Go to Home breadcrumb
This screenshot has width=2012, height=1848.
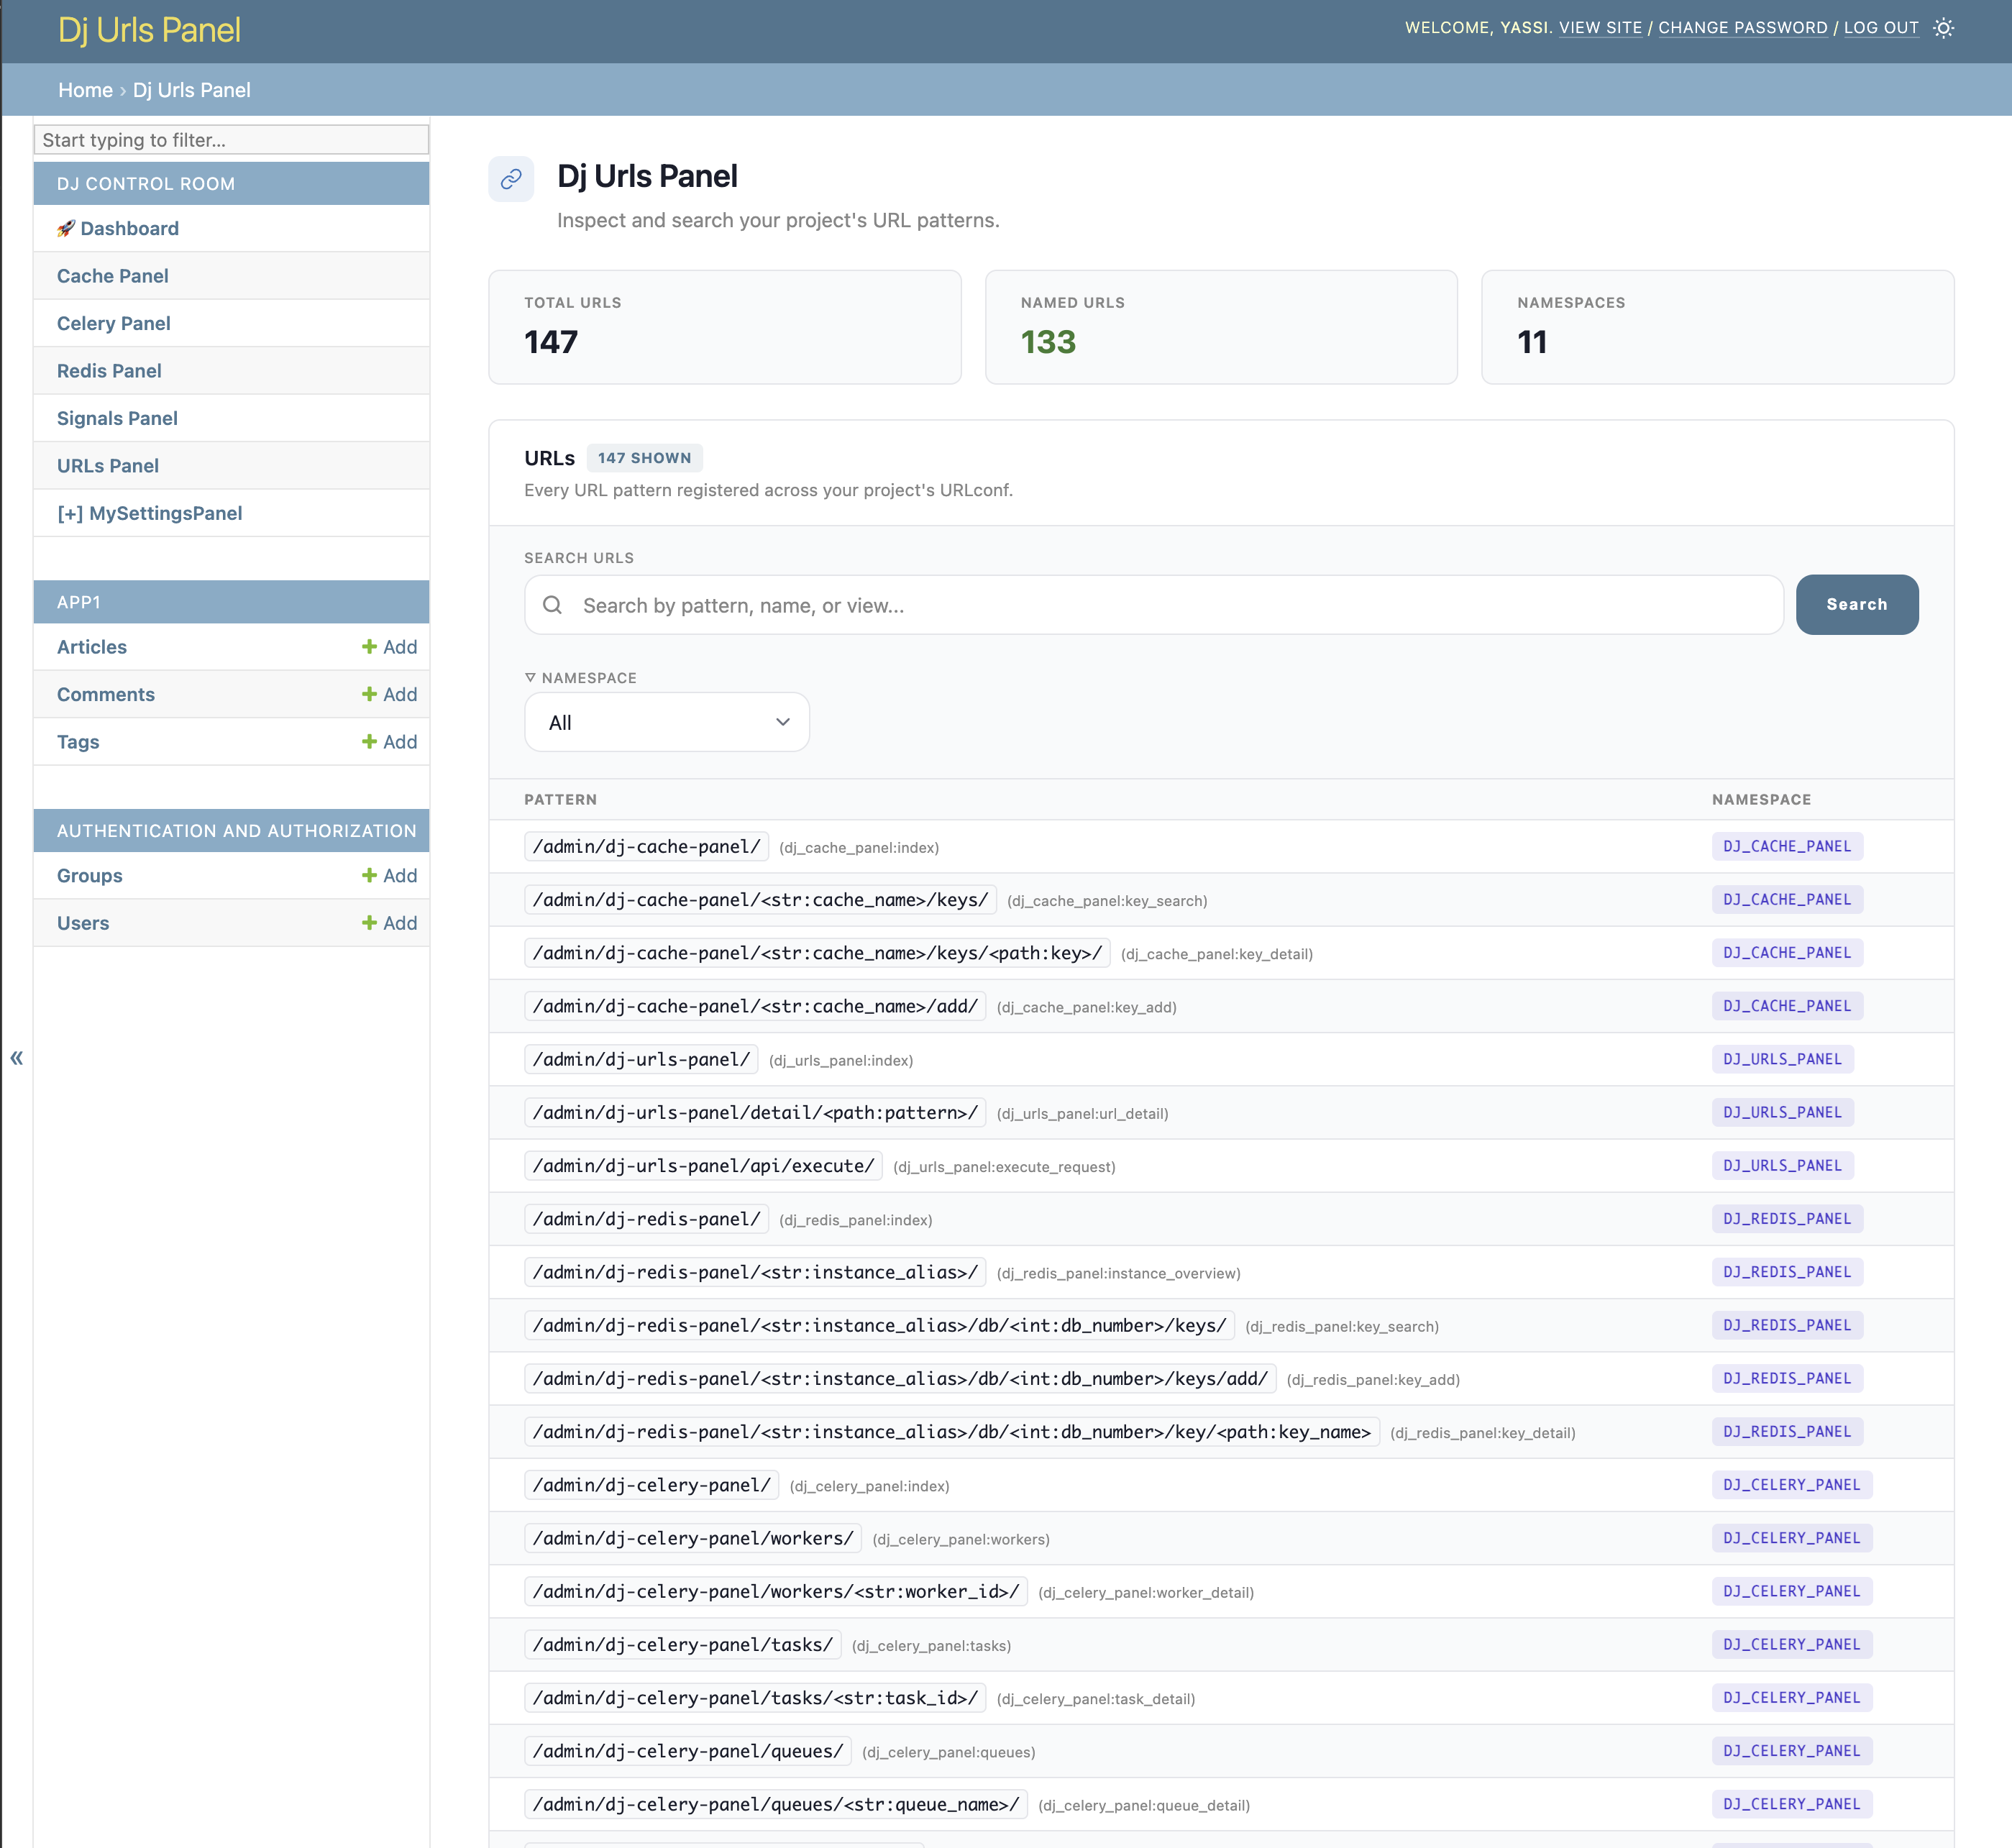pyautogui.click(x=85, y=90)
